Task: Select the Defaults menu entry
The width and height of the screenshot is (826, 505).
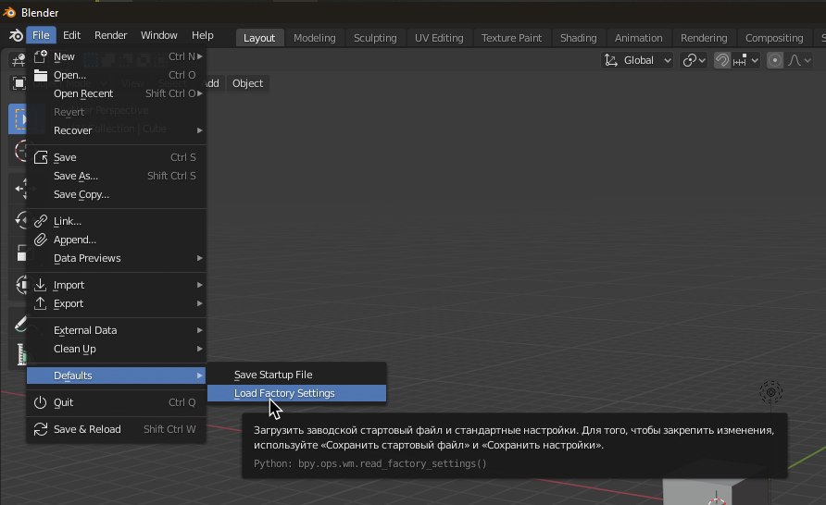Action: point(116,376)
